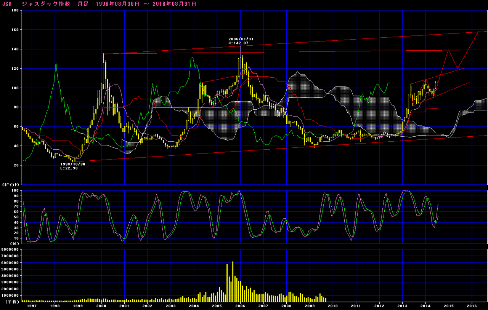This screenshot has width=488, height=310.
Task: Click the 2006/01/31 high date annotation
Action: tap(241, 39)
